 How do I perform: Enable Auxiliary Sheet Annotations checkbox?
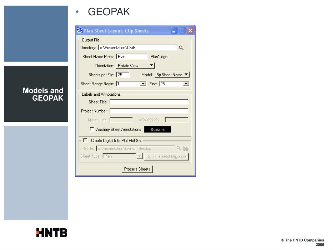coord(92,129)
